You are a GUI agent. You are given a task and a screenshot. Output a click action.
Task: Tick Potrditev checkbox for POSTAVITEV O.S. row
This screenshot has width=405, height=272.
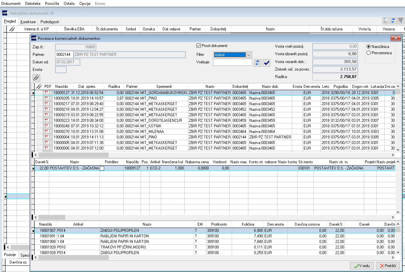point(102,168)
